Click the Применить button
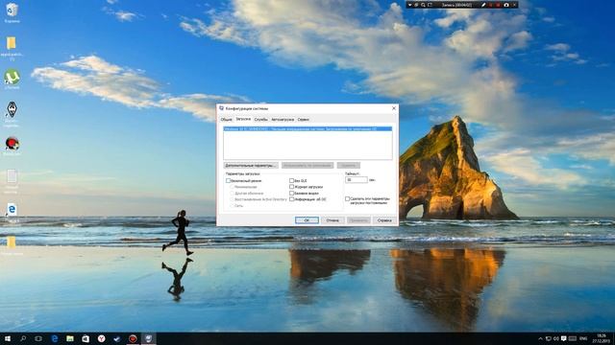The image size is (615, 345). (x=358, y=220)
